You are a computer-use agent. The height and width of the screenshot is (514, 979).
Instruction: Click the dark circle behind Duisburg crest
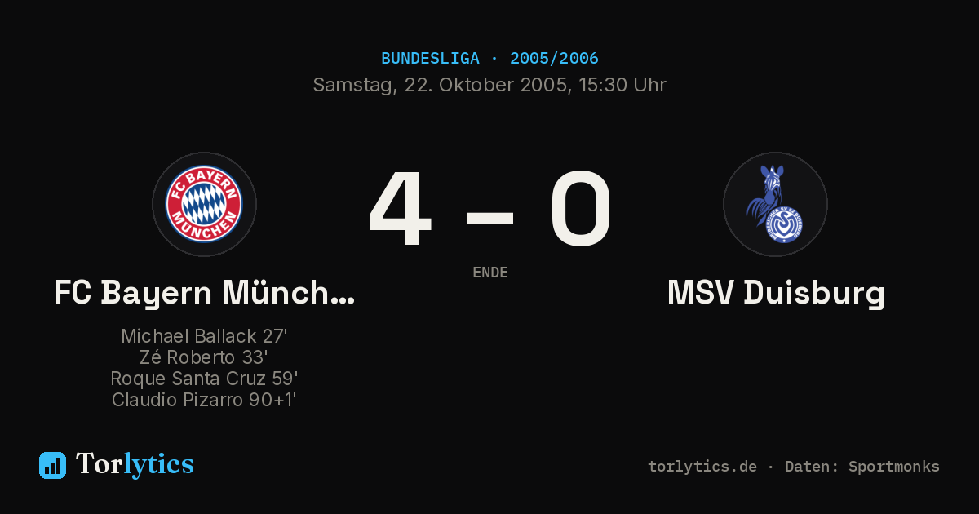click(x=775, y=204)
